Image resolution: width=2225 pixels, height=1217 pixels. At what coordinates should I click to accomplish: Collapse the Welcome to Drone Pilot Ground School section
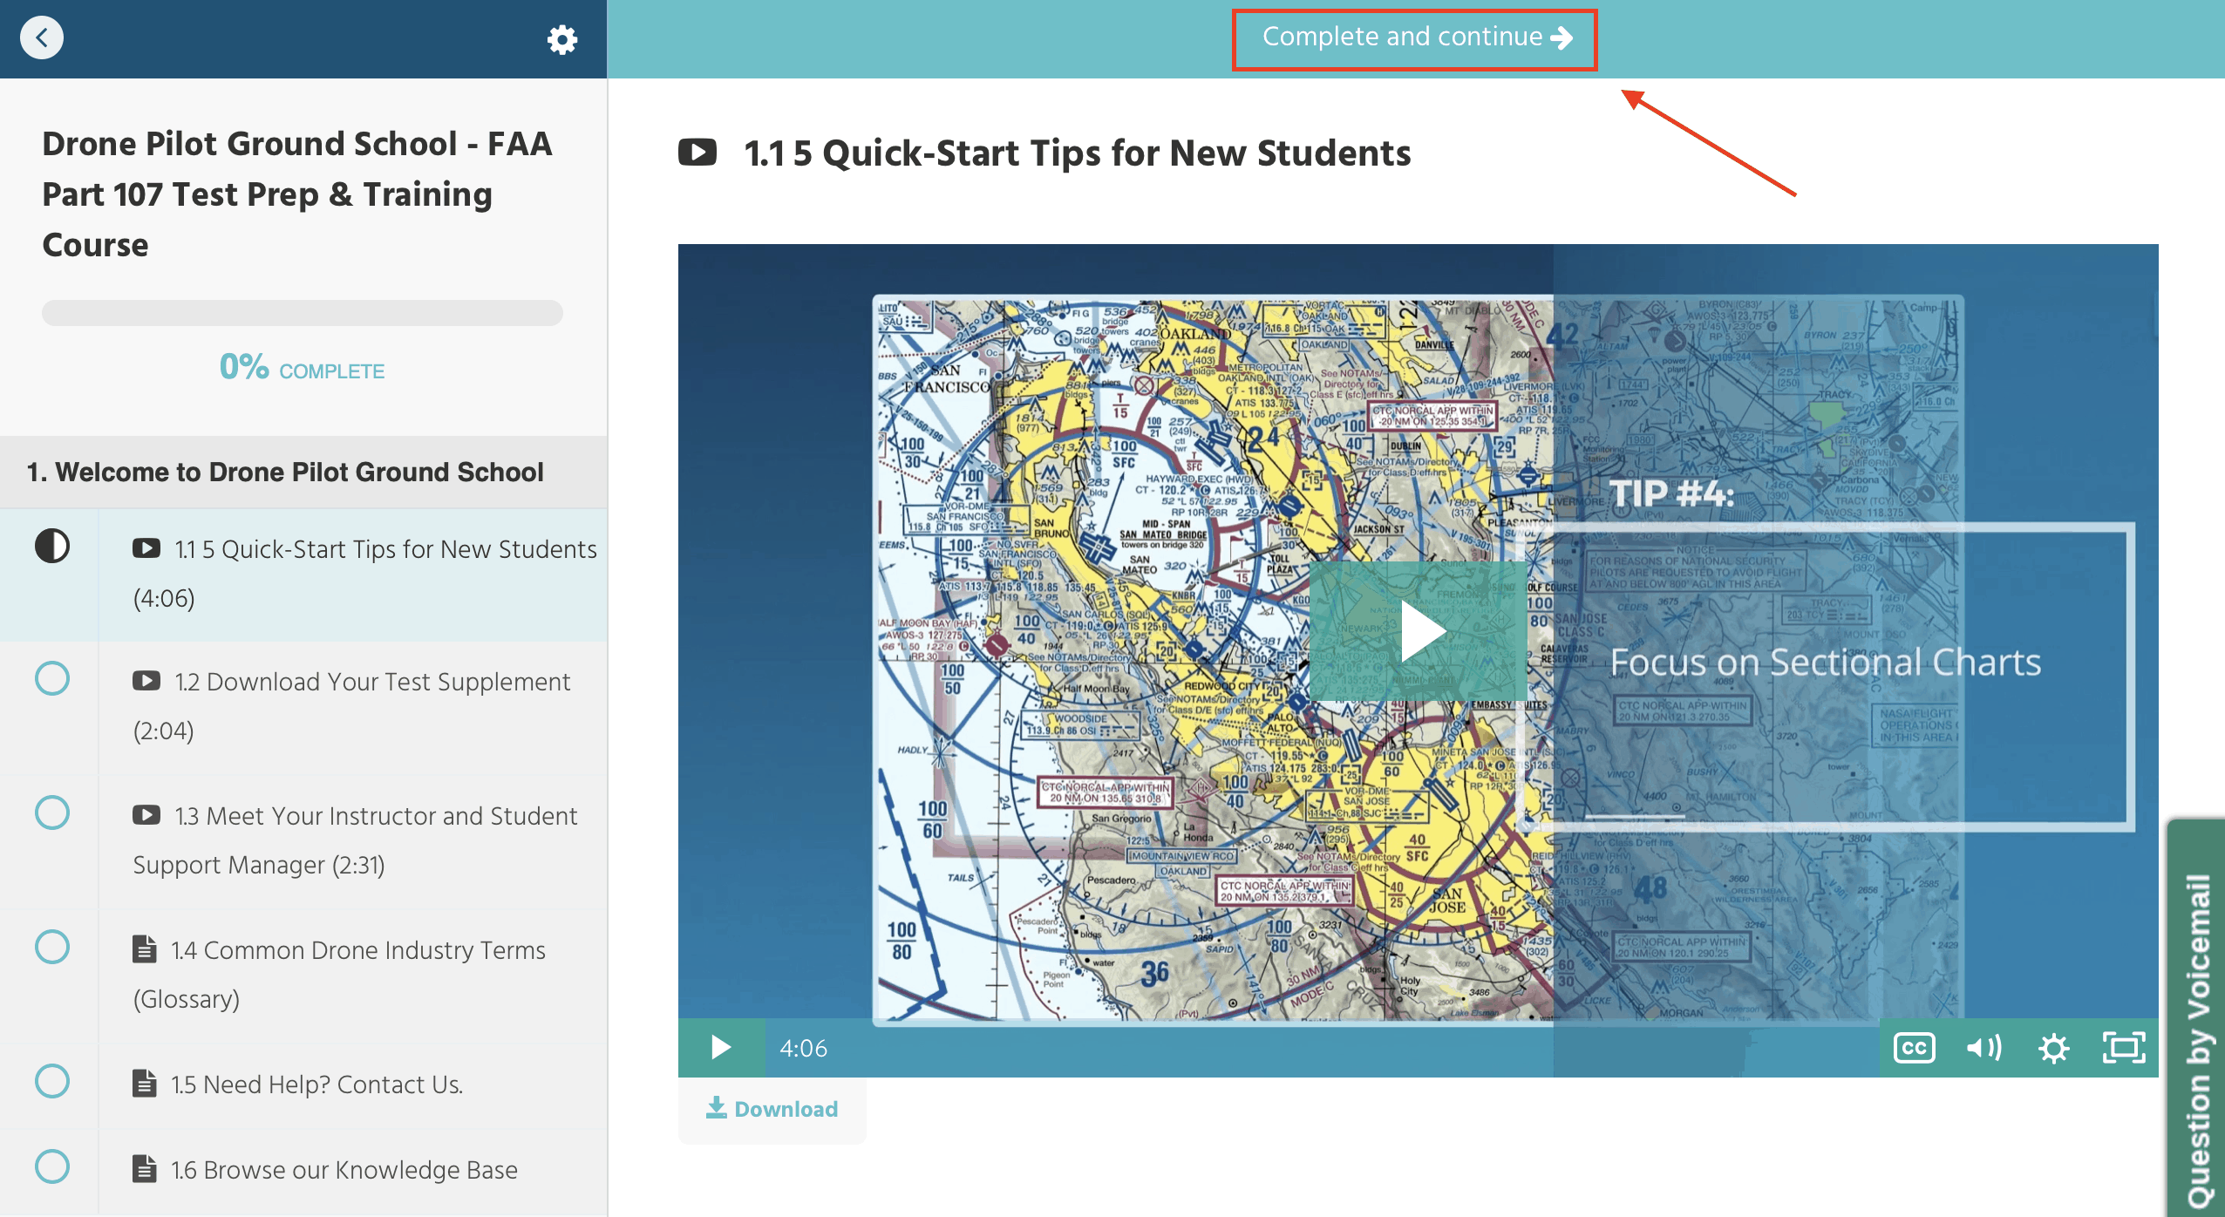(x=285, y=472)
